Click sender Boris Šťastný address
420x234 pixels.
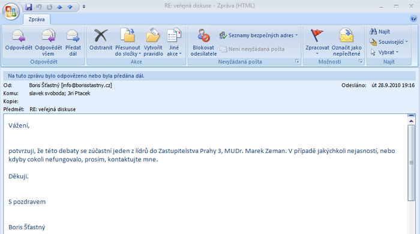click(x=70, y=85)
